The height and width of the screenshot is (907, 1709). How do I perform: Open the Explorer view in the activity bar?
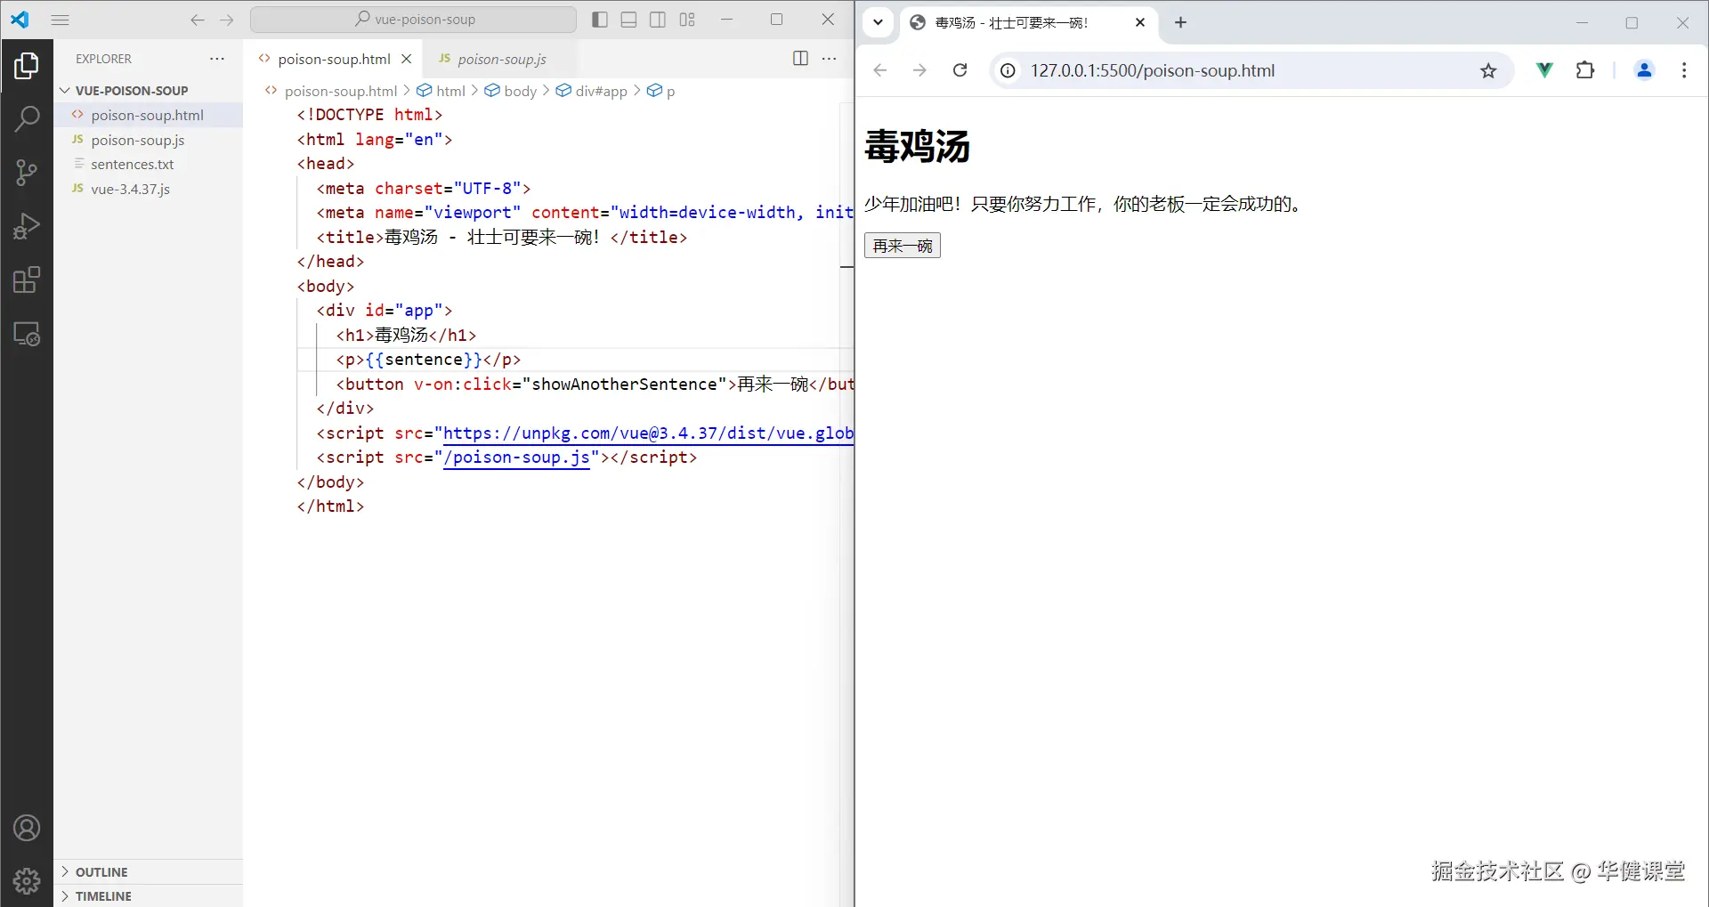(27, 65)
